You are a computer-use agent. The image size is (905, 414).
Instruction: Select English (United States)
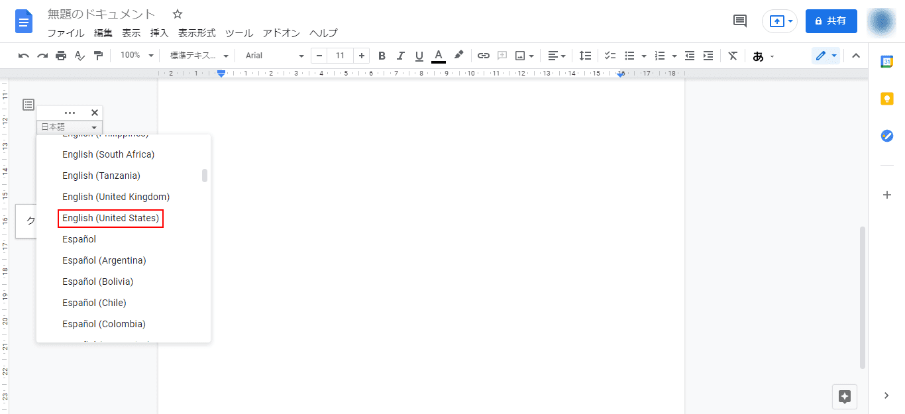111,218
